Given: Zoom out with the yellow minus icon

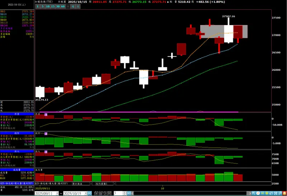Looking at the screenshot, I should 263,193.
